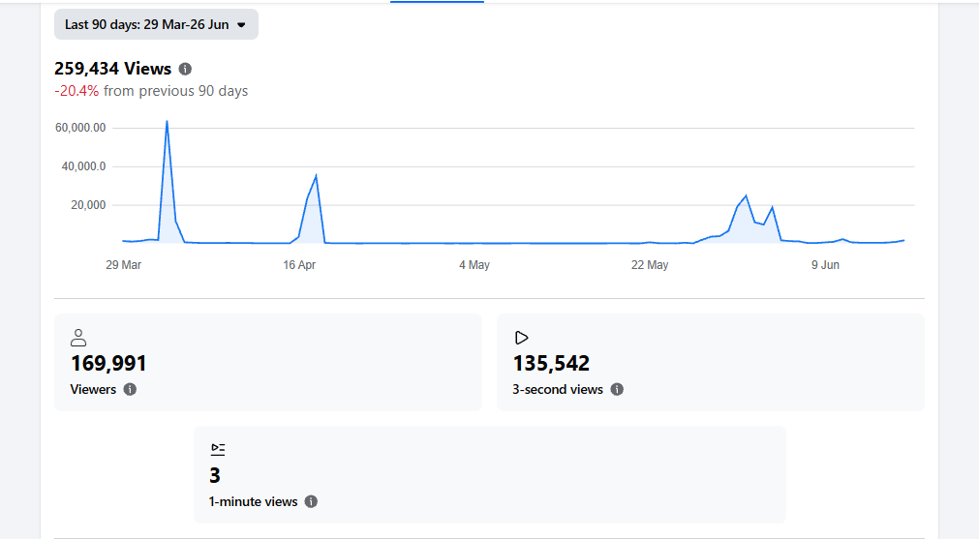Click the 3-second views label text

[558, 389]
